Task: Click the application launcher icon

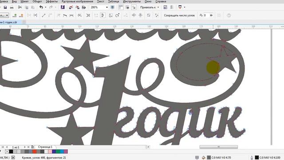Action: point(180,7)
